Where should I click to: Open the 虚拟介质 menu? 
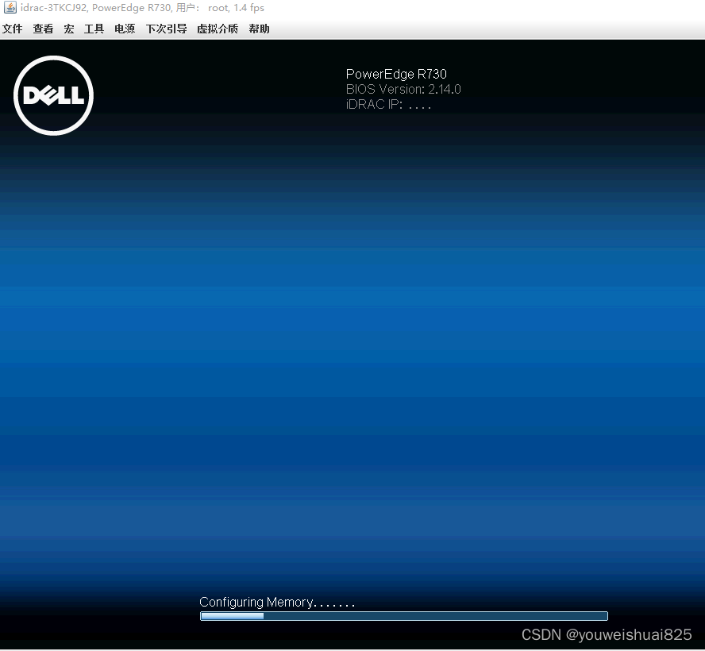(x=218, y=29)
